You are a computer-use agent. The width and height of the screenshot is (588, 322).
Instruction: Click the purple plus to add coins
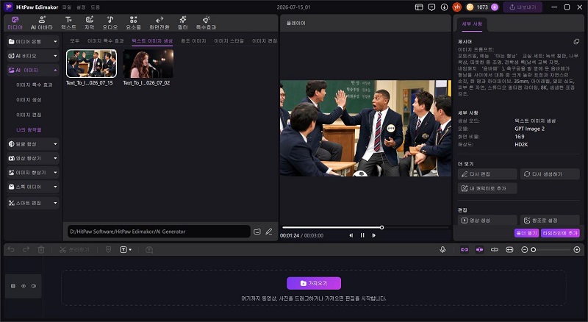495,7
